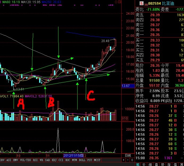Select the 买四 price 20.30
The image size is (184, 166).
point(155,55)
